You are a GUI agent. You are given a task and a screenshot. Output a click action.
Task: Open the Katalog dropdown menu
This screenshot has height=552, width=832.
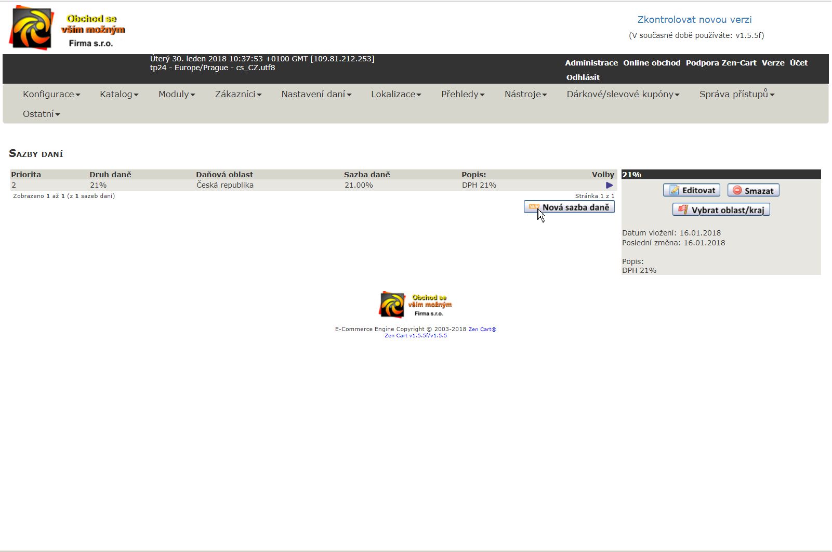[119, 95]
